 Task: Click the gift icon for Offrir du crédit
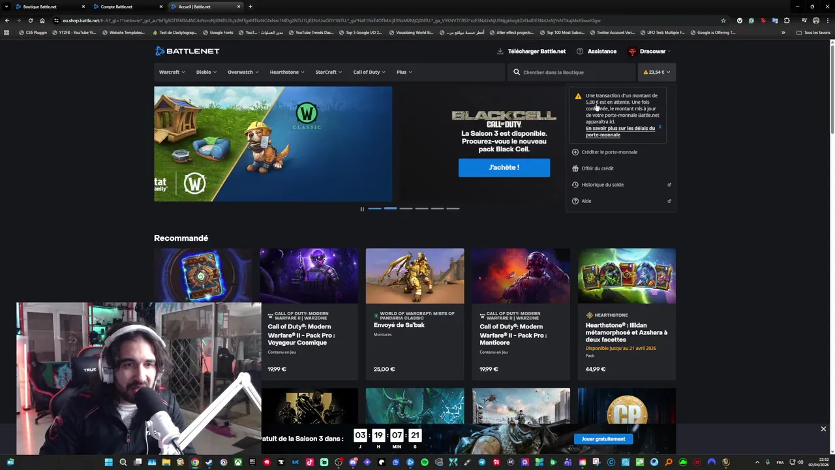point(575,168)
